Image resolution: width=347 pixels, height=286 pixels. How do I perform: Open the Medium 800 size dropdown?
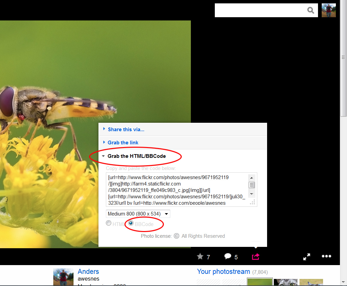138,214
